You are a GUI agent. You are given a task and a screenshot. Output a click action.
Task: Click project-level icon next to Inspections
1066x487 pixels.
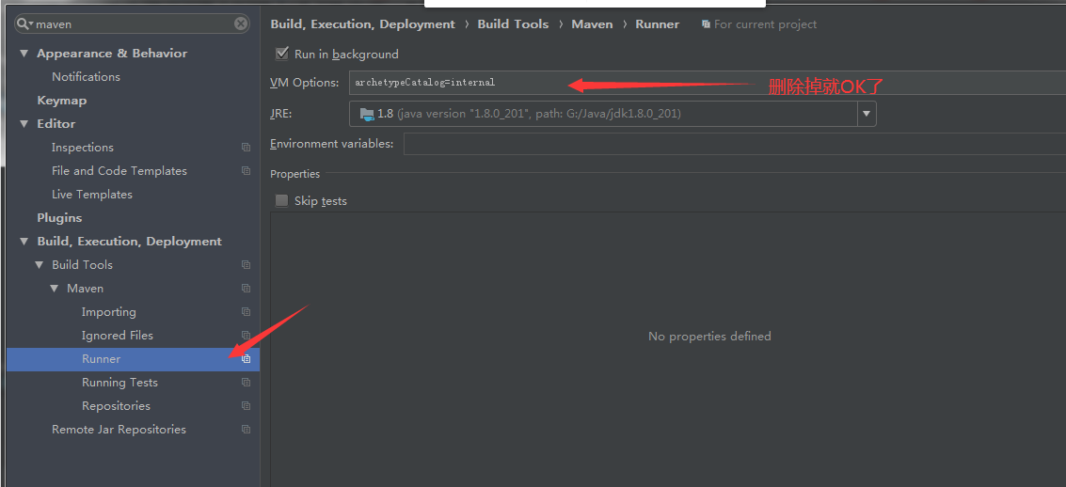(247, 148)
